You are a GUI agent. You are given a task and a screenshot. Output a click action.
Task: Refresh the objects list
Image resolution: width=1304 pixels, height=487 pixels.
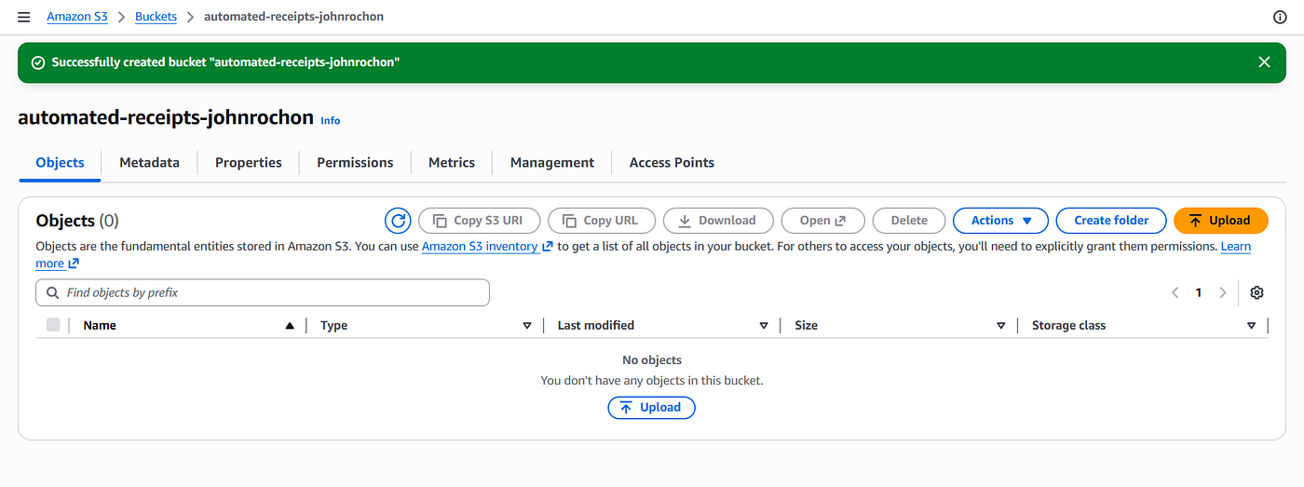(x=398, y=221)
